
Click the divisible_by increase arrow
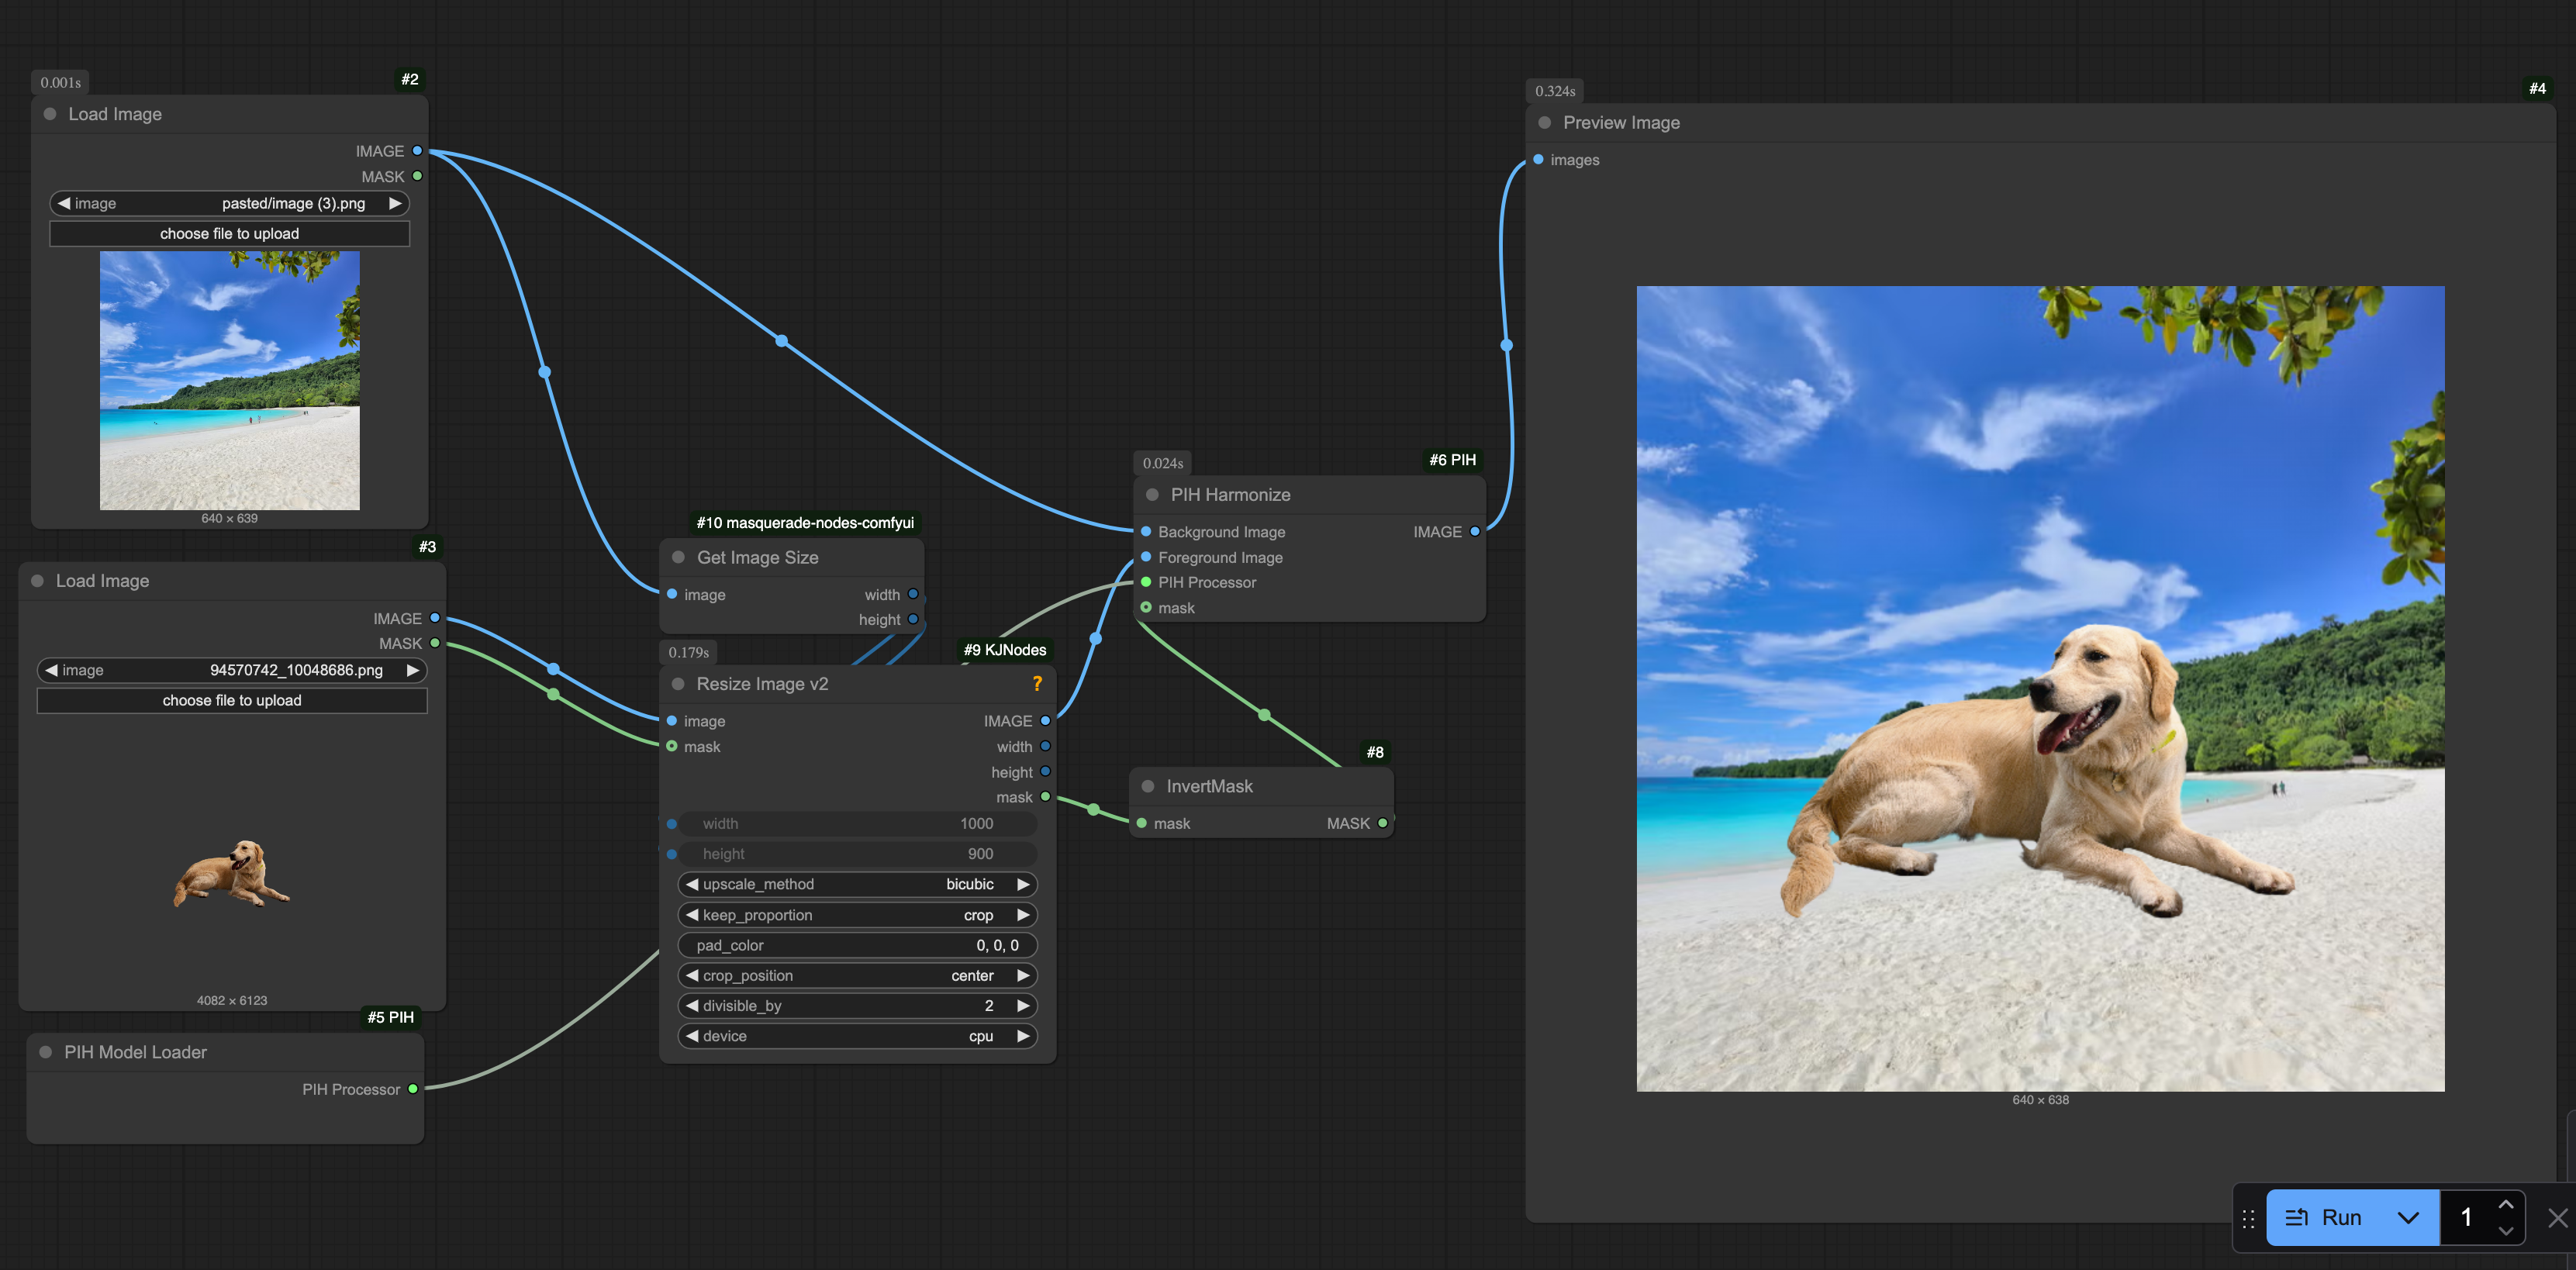[1023, 1006]
